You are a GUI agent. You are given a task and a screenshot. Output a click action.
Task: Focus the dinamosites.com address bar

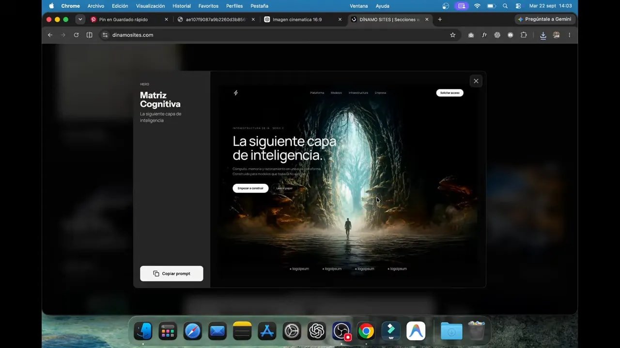279,35
